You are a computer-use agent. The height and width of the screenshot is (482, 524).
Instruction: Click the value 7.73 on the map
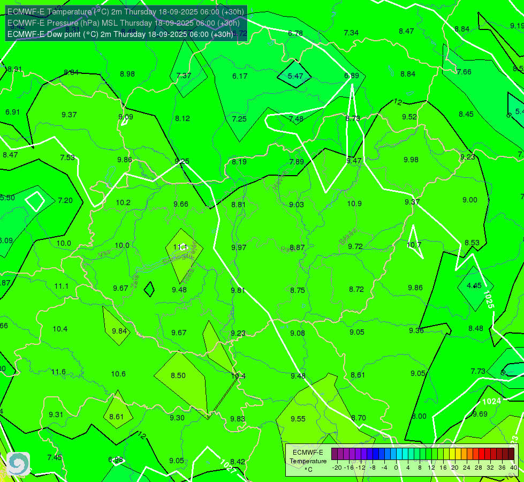(x=478, y=371)
